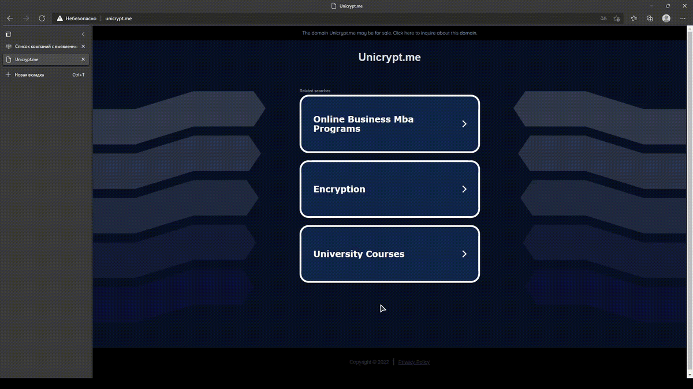This screenshot has width=693, height=389.
Task: Open the tab actions menu icon
Action: (8, 35)
